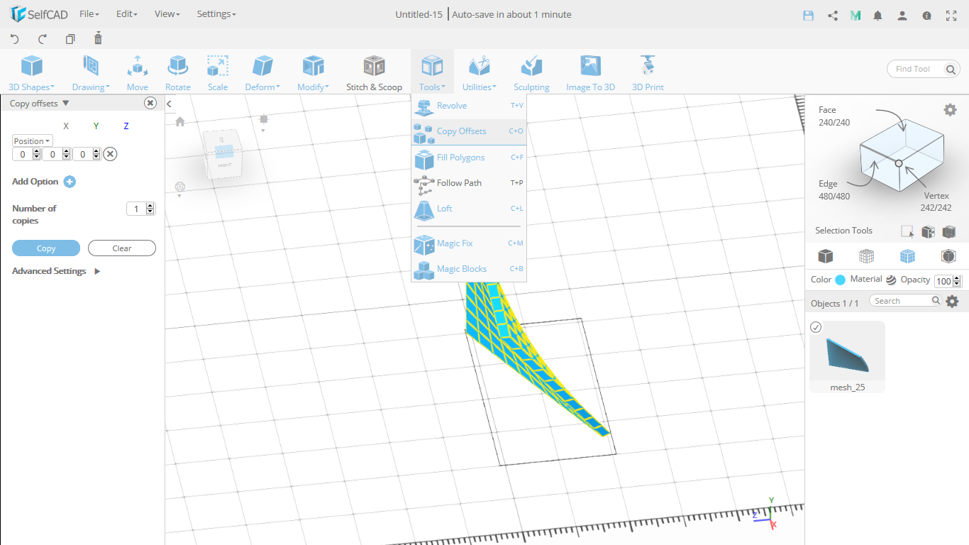This screenshot has height=545, width=969.
Task: Open the 3D Print tool
Action: pyautogui.click(x=648, y=74)
